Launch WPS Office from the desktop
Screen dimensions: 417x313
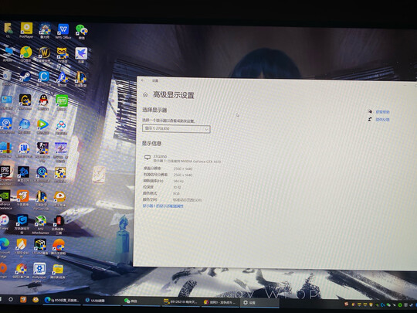point(63,31)
